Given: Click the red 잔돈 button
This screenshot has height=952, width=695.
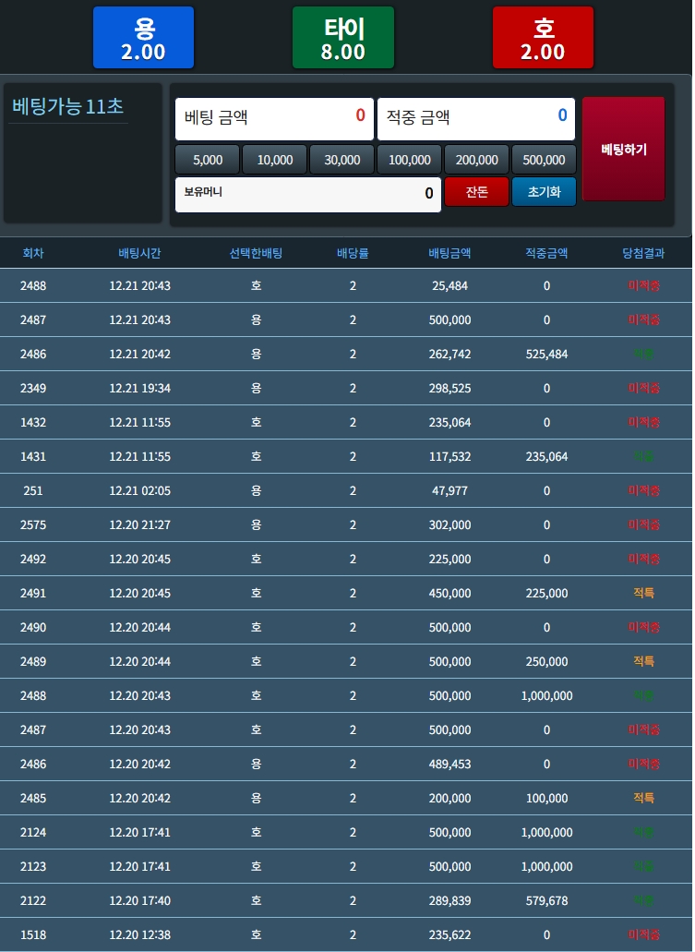Looking at the screenshot, I should click(476, 192).
